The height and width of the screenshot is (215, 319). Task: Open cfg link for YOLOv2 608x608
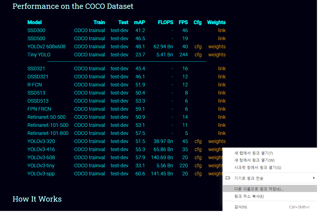(198, 46)
